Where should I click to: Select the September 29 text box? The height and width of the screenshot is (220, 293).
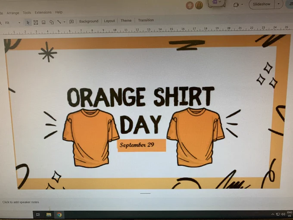click(x=142, y=145)
